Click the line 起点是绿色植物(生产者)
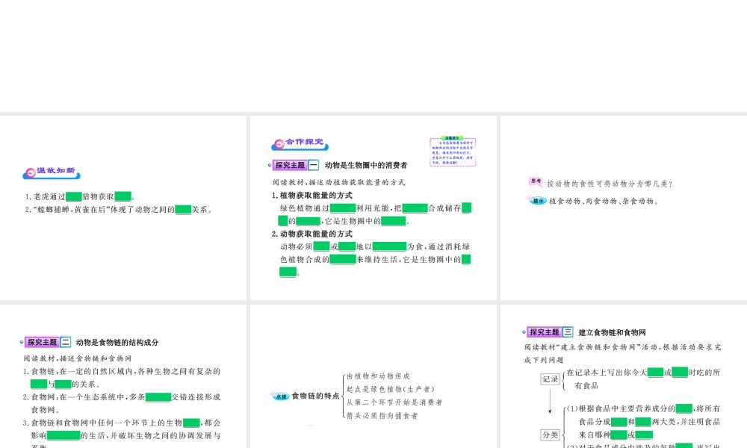 (x=391, y=389)
